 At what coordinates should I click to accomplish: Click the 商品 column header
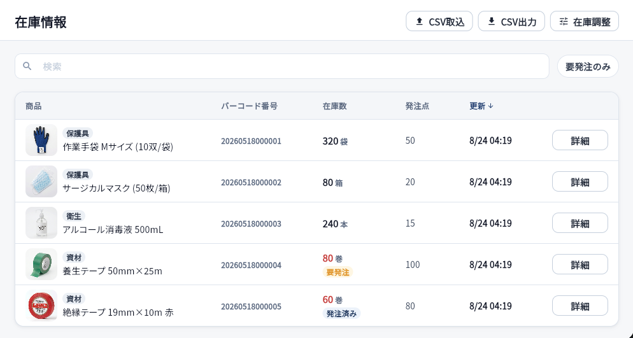(34, 106)
